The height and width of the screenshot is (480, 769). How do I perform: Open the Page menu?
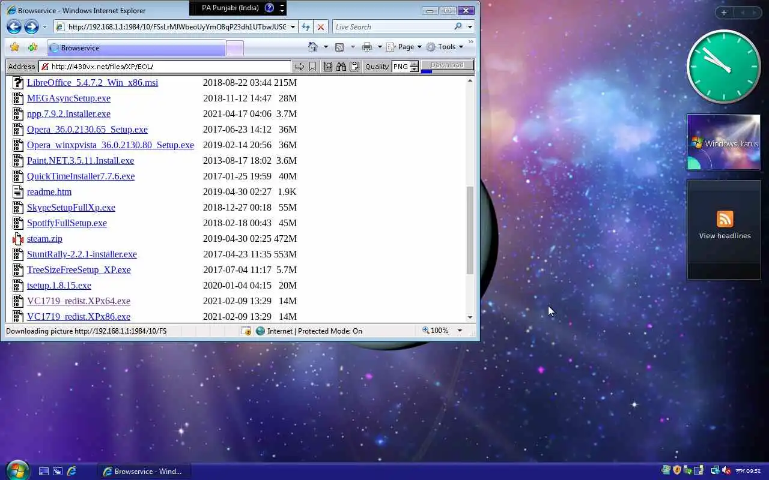pos(404,47)
